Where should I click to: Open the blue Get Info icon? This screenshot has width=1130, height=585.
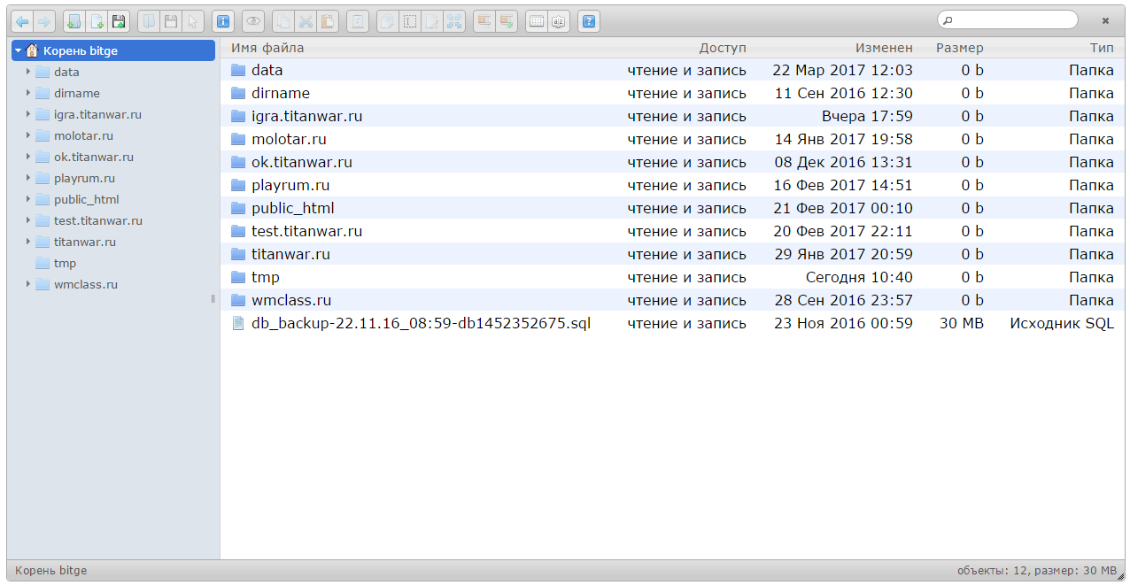(223, 21)
